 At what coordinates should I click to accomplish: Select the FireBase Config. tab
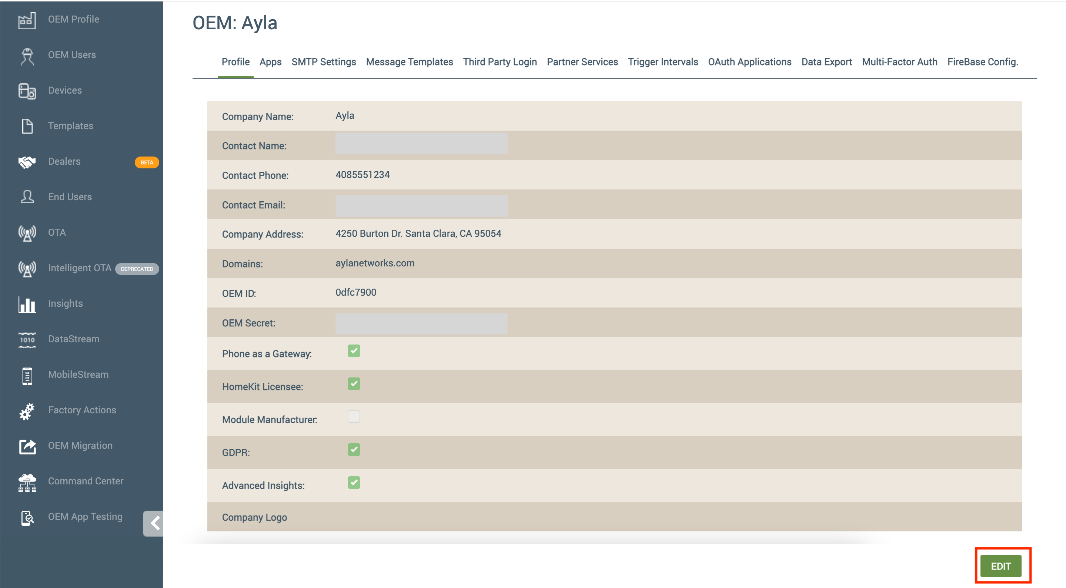pos(982,61)
